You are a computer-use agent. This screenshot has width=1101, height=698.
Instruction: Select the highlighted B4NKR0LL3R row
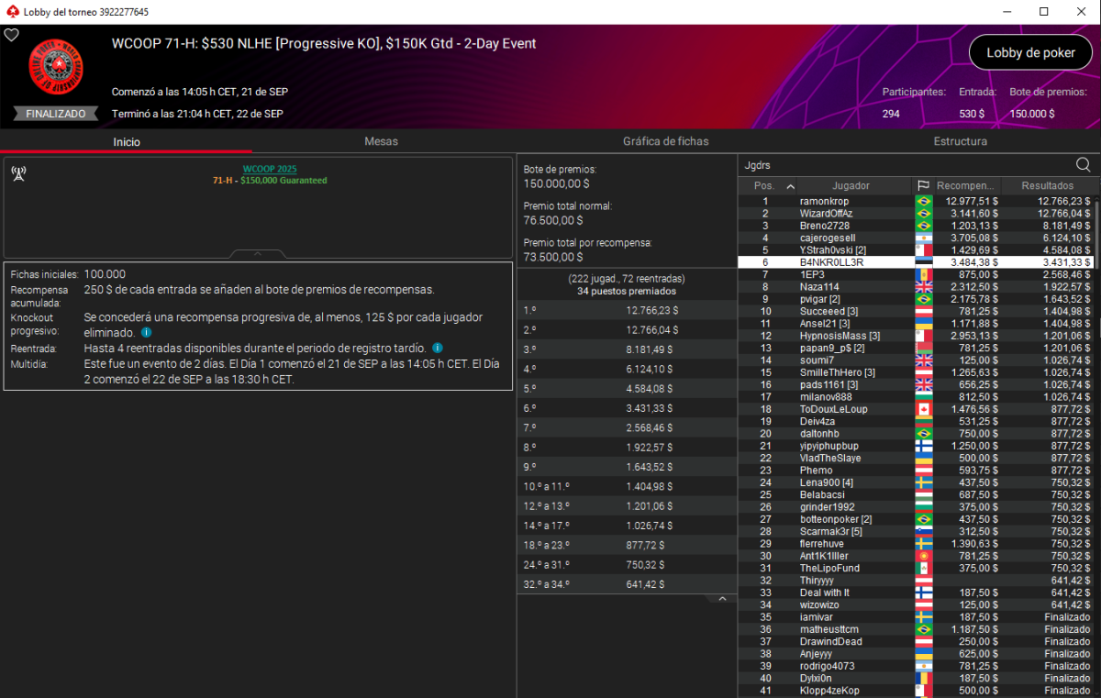[x=916, y=262]
